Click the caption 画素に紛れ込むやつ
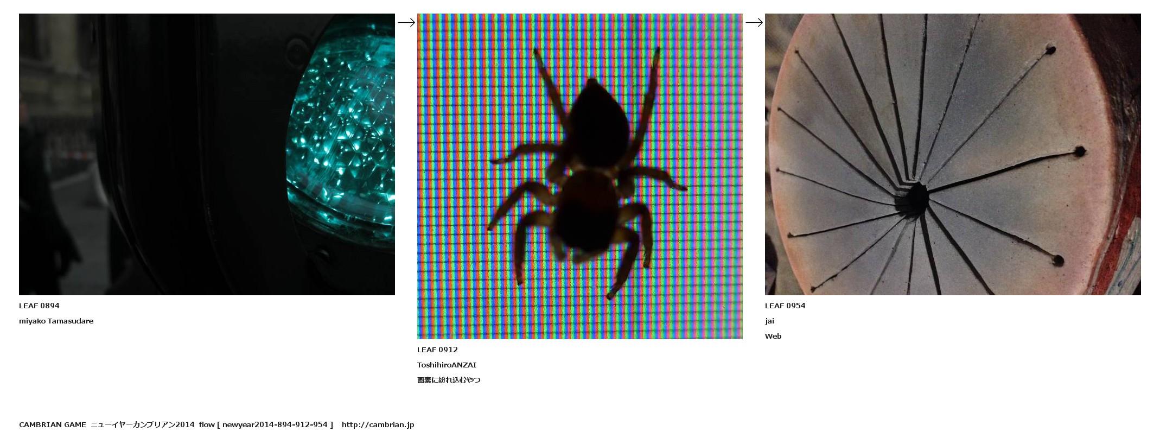This screenshot has height=438, width=1160. click(449, 380)
